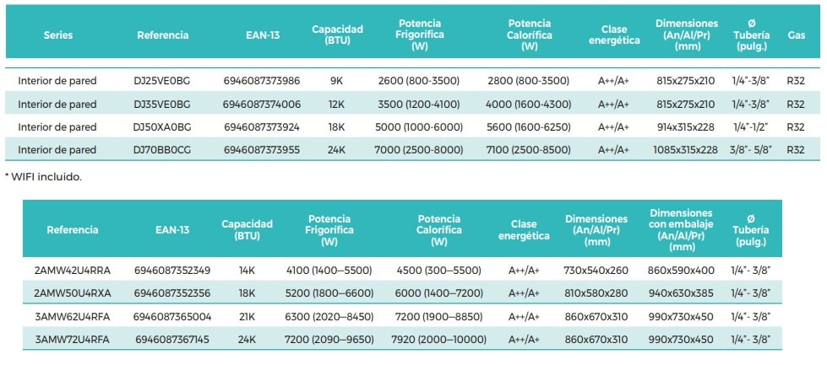The width and height of the screenshot is (827, 365).
Task: Select reference cell DJ25VE0BG
Action: click(162, 81)
